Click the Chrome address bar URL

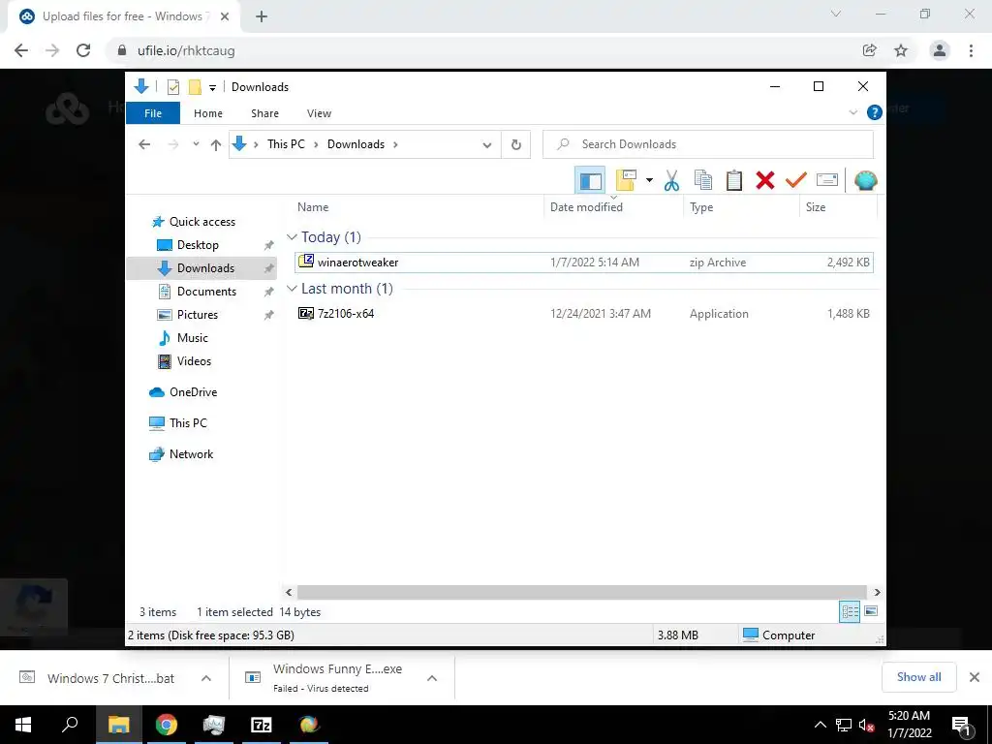(186, 50)
